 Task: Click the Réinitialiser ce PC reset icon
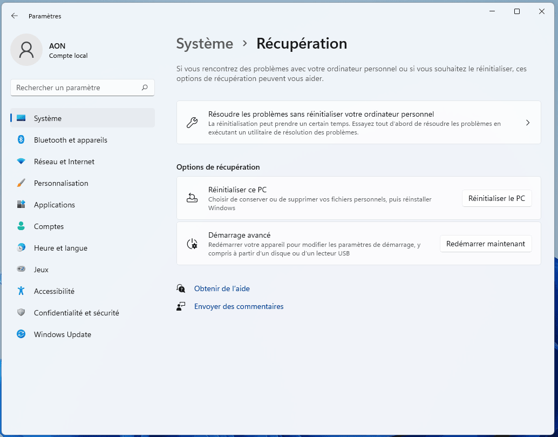click(x=192, y=198)
